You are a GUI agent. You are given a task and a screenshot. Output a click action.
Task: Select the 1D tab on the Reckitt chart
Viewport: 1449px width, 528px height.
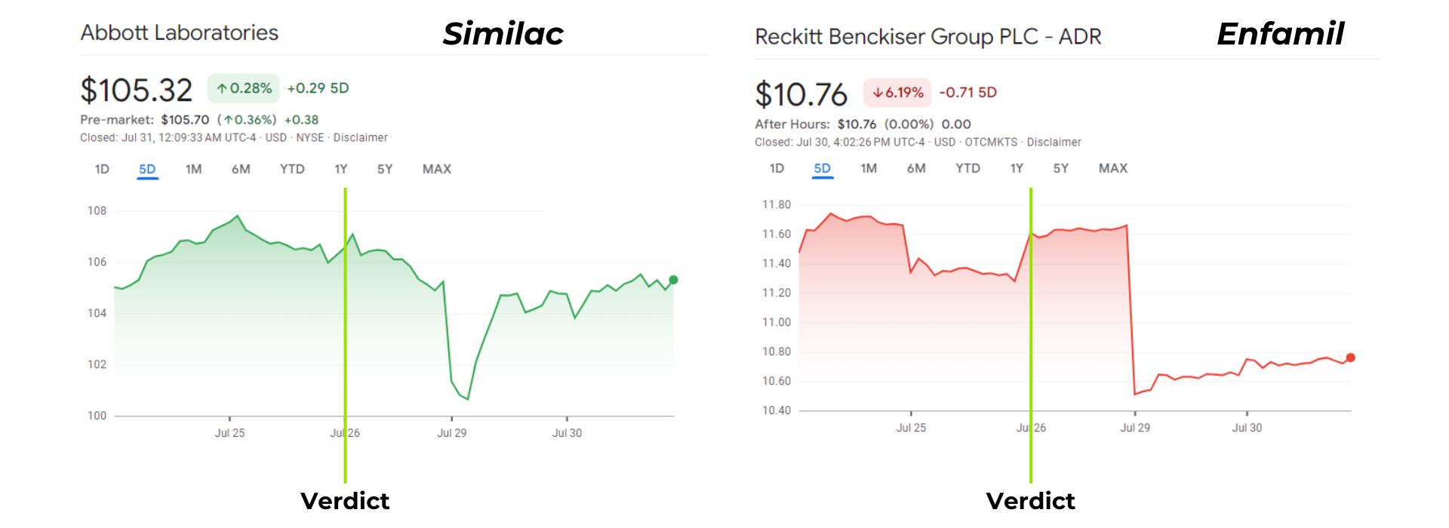coord(777,168)
